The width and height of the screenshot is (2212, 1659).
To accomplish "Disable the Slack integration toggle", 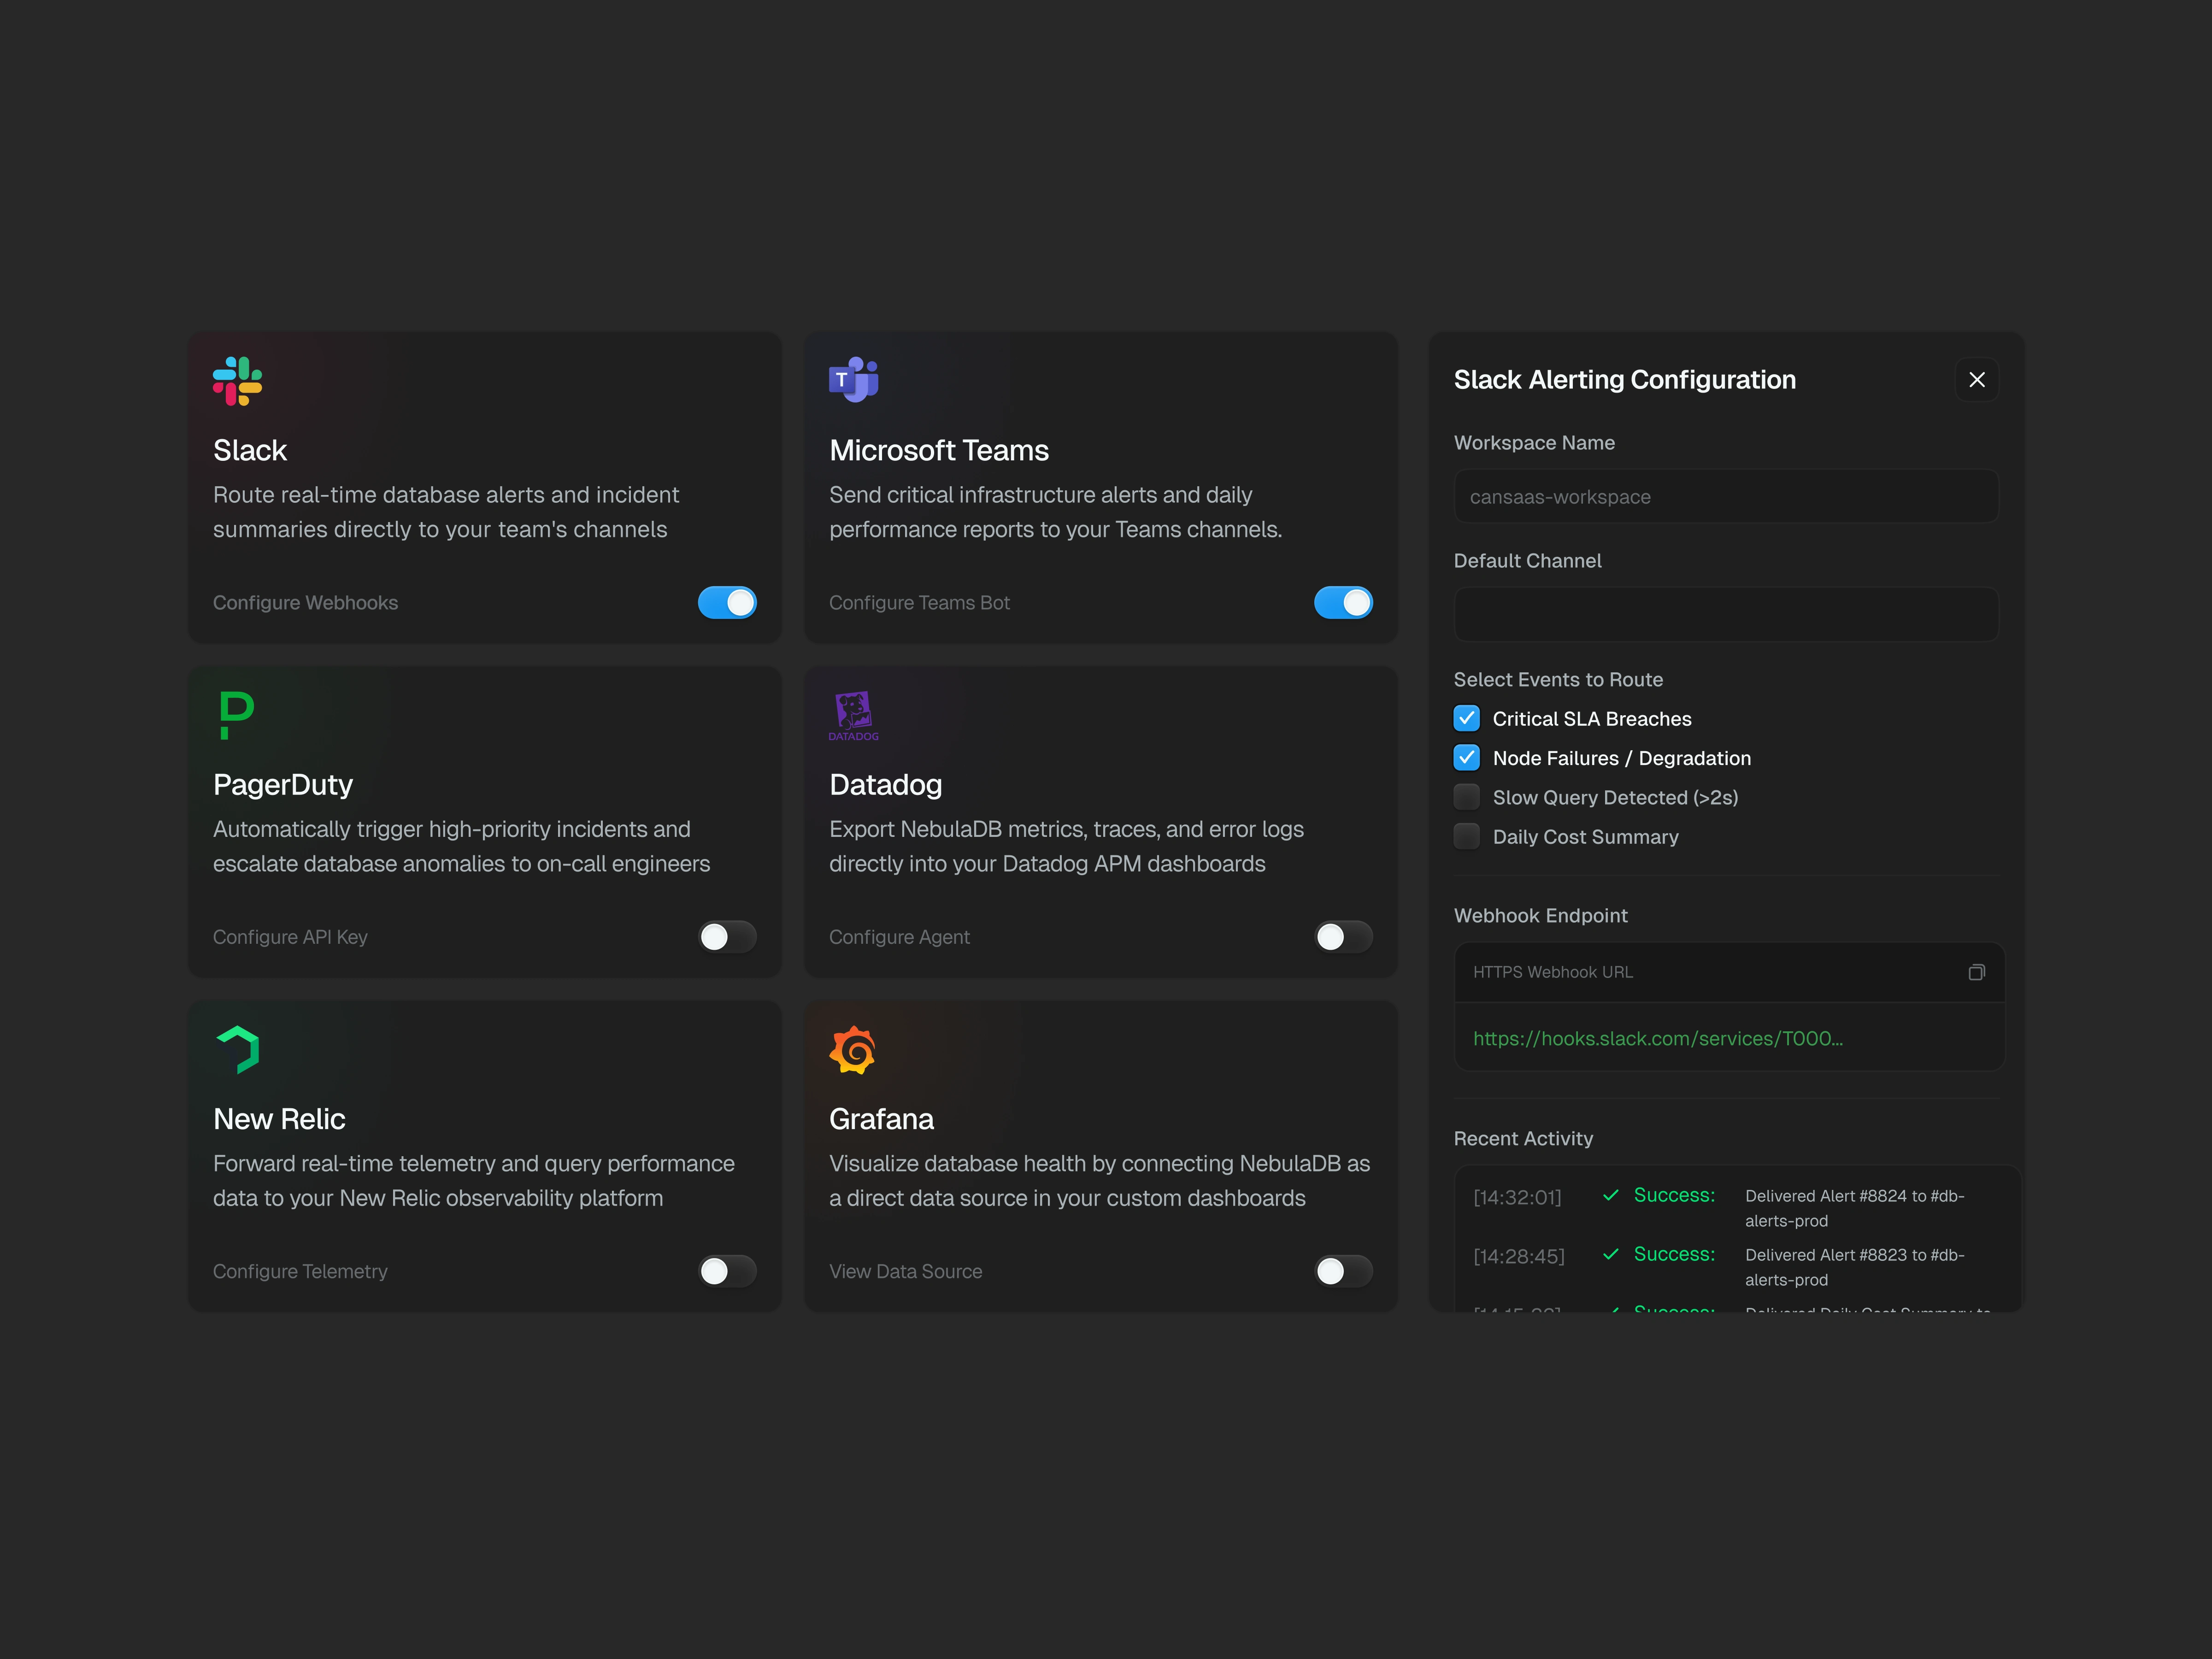I will click(727, 602).
